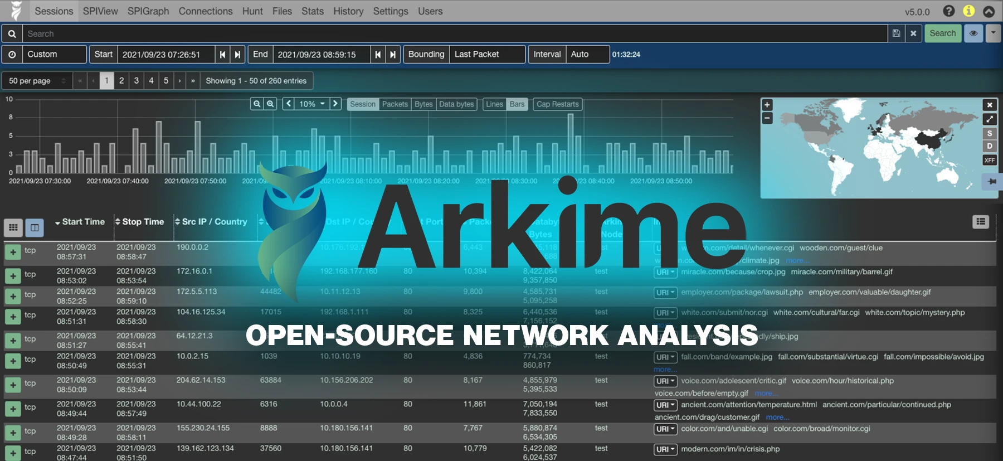Show XFF data on the map
Image resolution: width=1003 pixels, height=461 pixels.
(990, 161)
